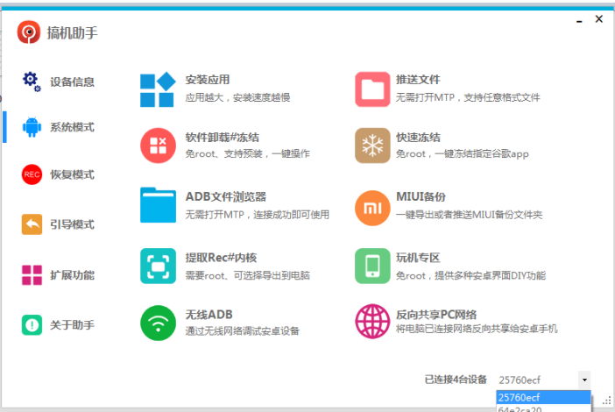Close the 搞机助手 window

pos(599,18)
